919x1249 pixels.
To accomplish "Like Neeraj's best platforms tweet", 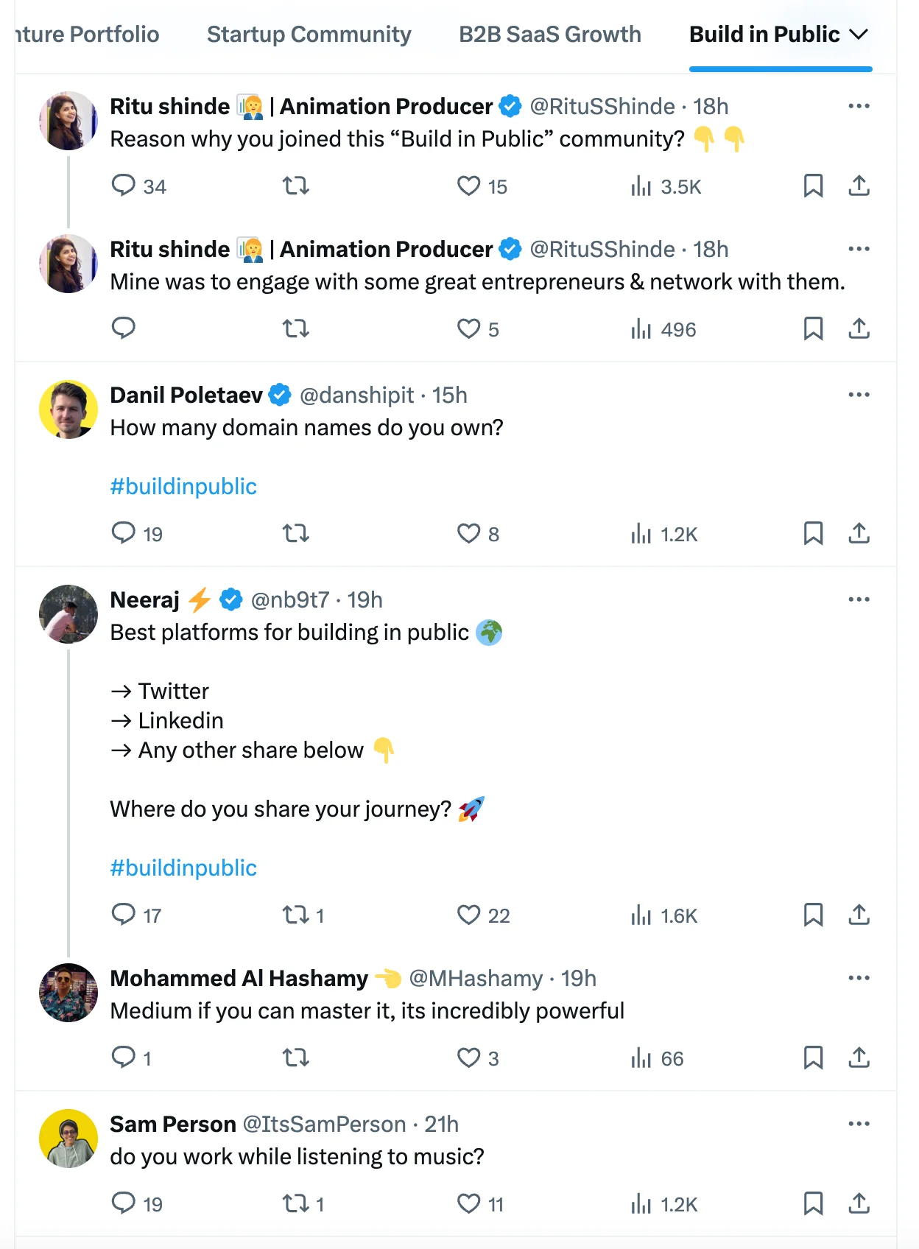I will point(469,915).
